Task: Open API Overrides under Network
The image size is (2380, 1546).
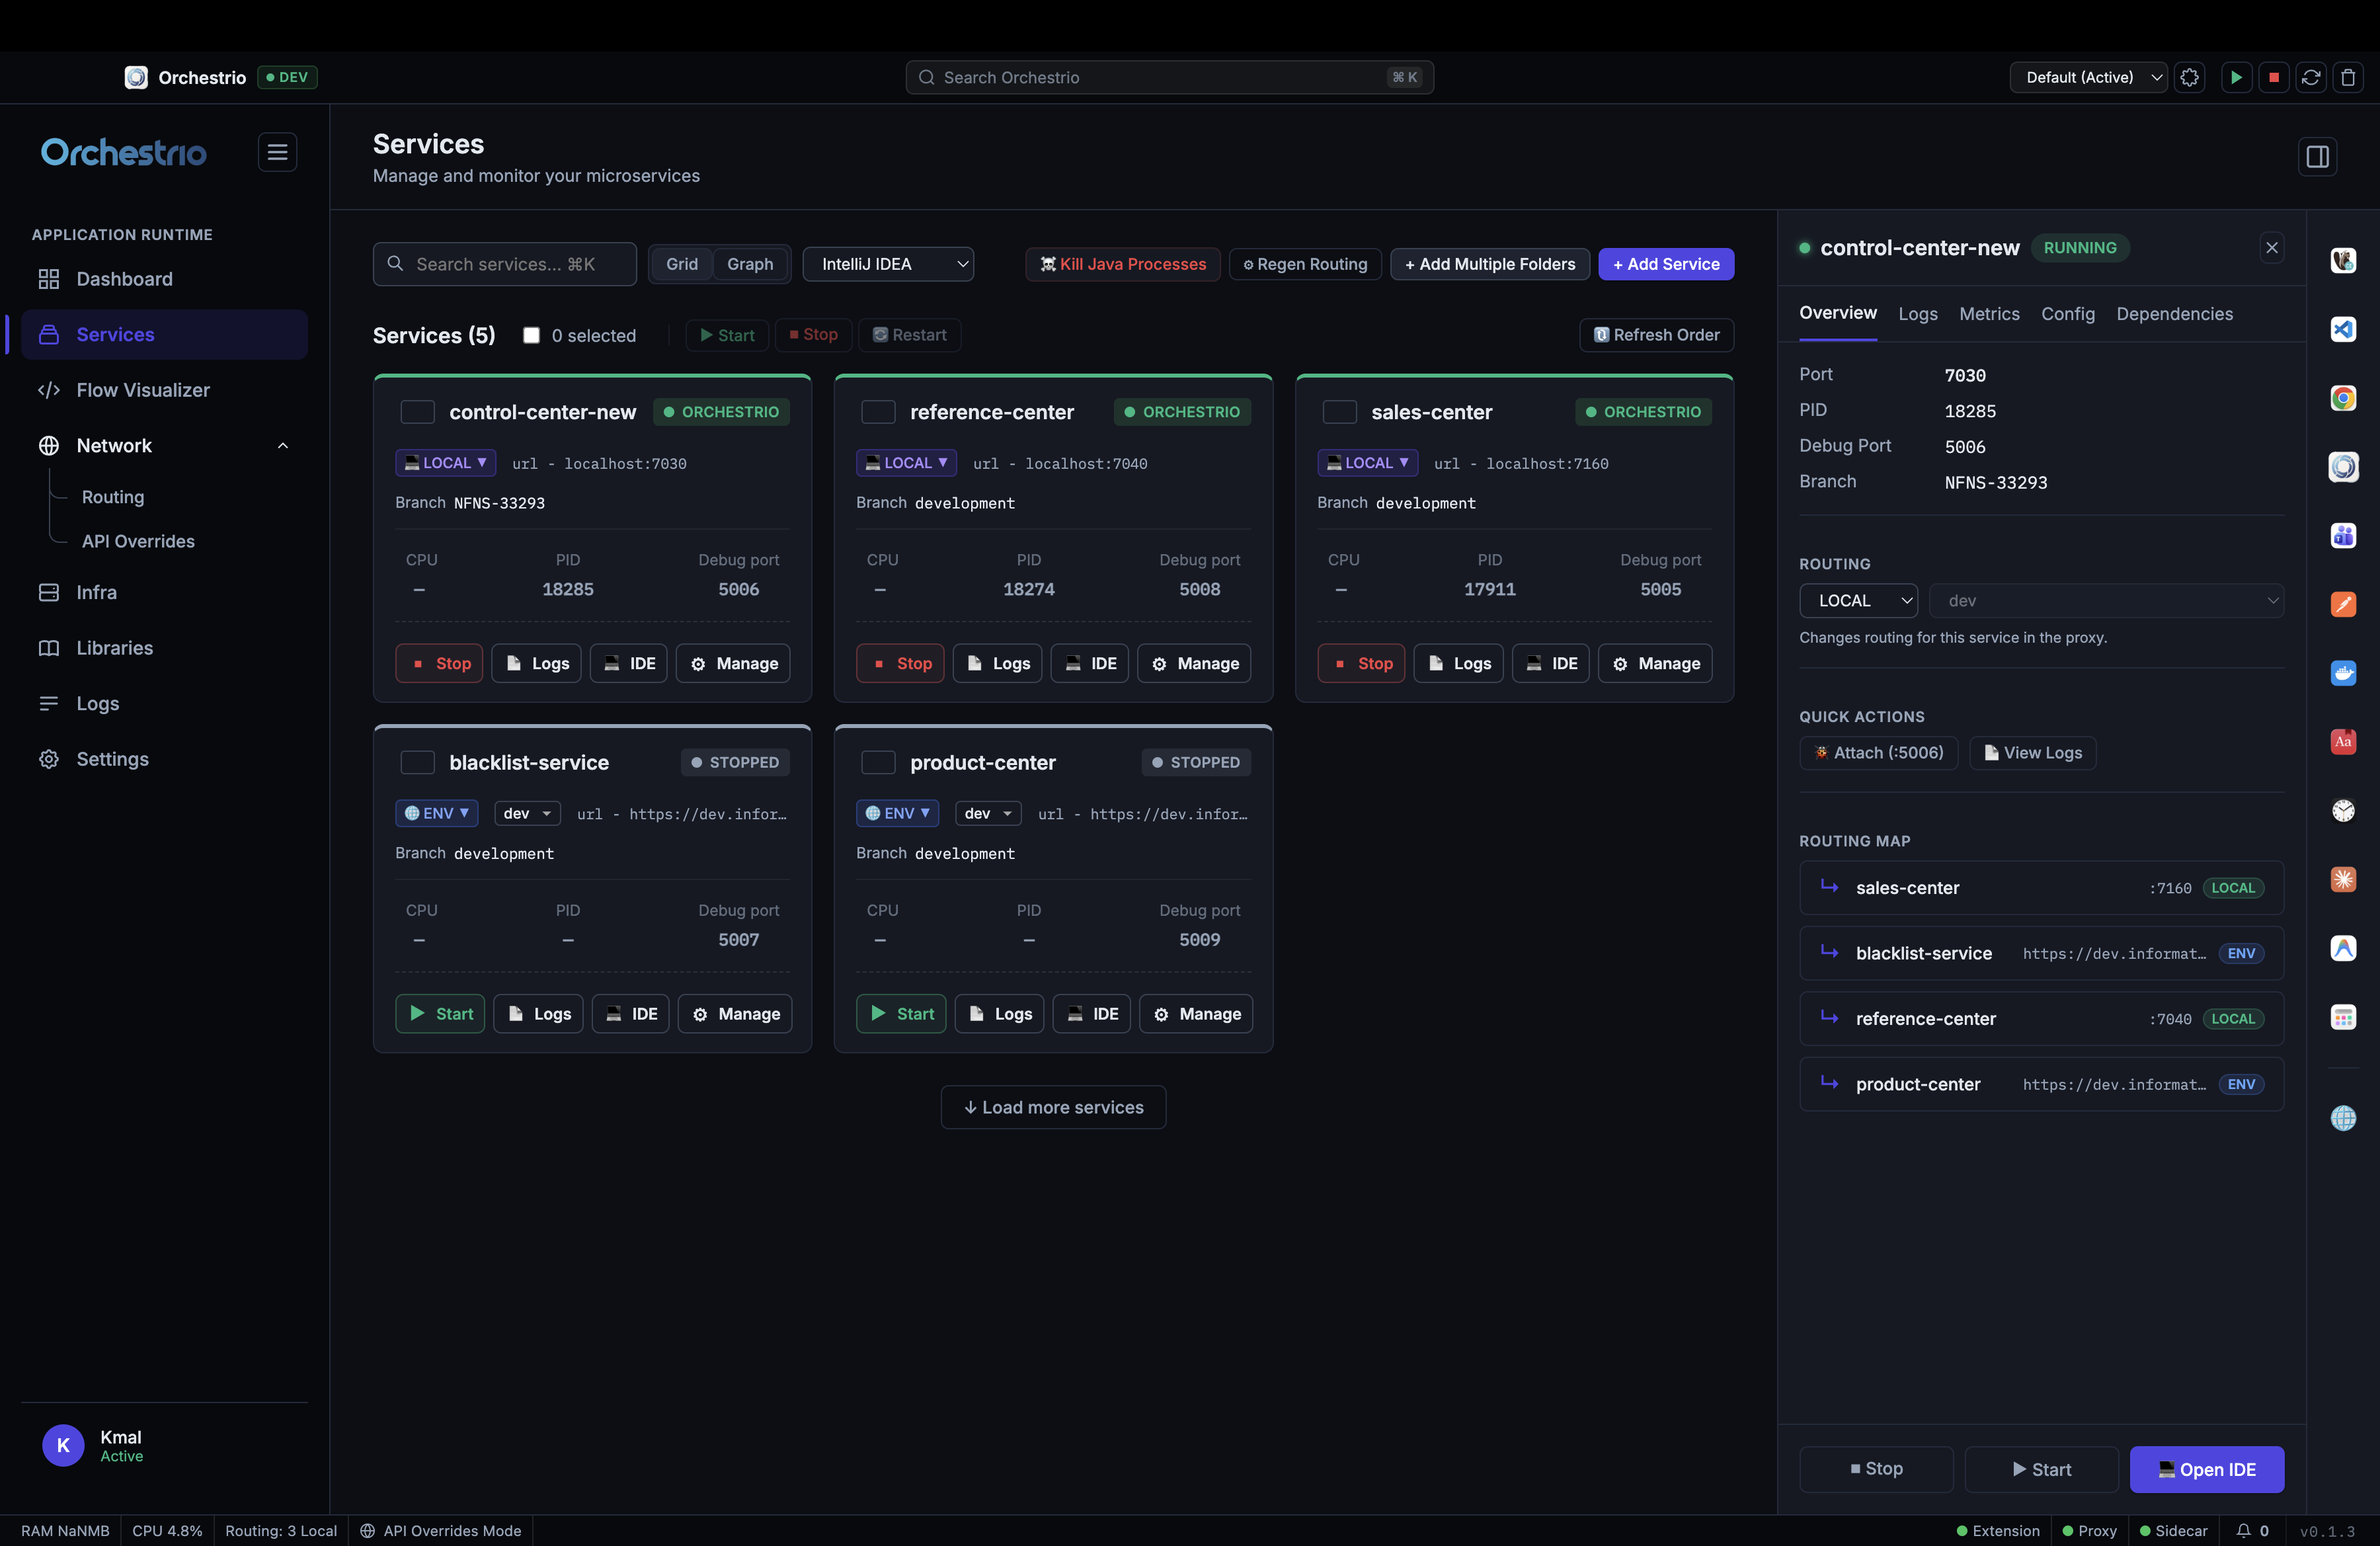Action: (138, 541)
